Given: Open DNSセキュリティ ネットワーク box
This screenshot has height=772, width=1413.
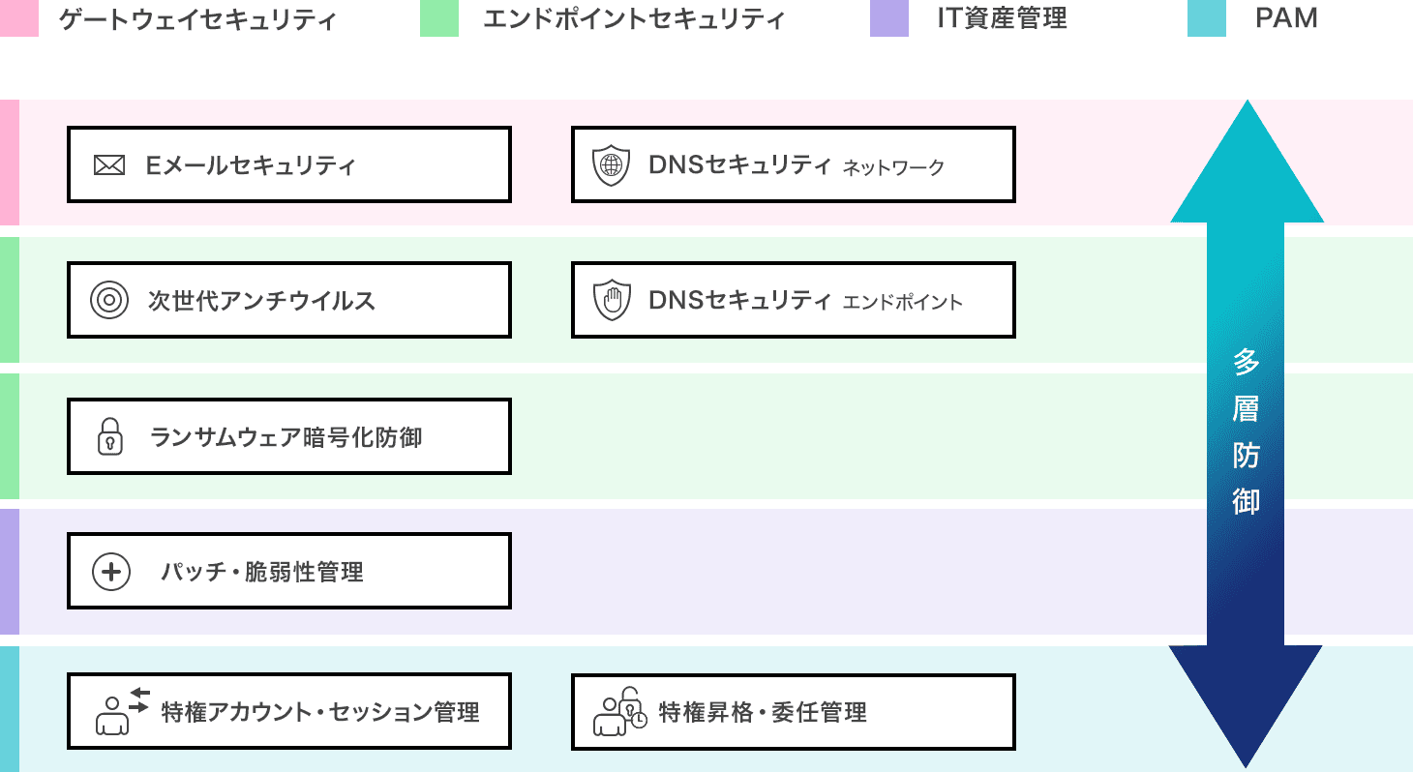Looking at the screenshot, I should [793, 165].
